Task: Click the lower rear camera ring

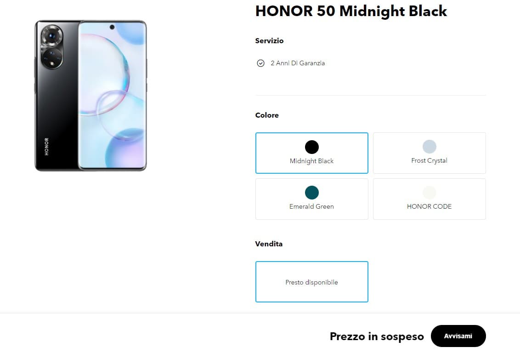Action: pos(51,58)
